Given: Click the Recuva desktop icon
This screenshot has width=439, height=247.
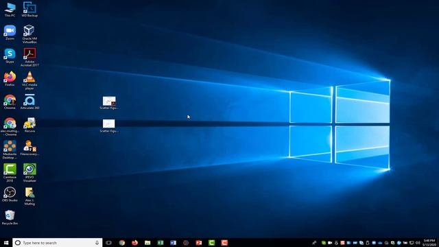Looking at the screenshot, I should point(29,125).
